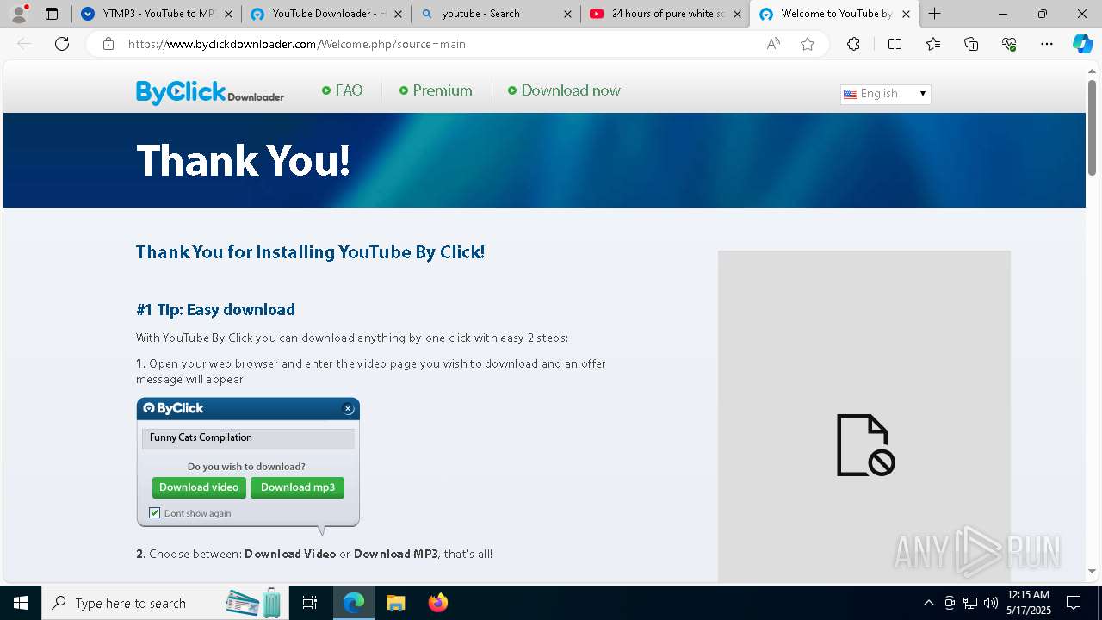Open clock showing 12:15 AM
The width and height of the screenshot is (1102, 620).
tap(1029, 603)
